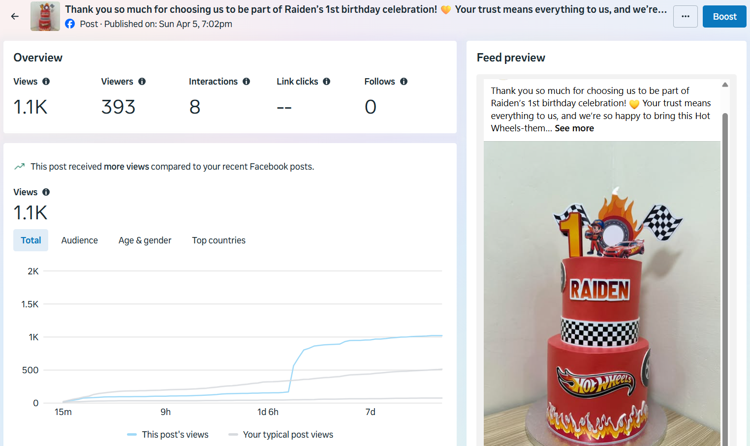Click the post title in the header

(x=366, y=9)
